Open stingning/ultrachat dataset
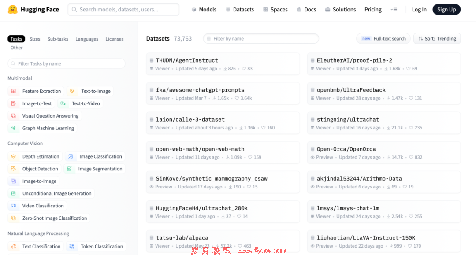The height and width of the screenshot is (255, 476). pos(384,123)
